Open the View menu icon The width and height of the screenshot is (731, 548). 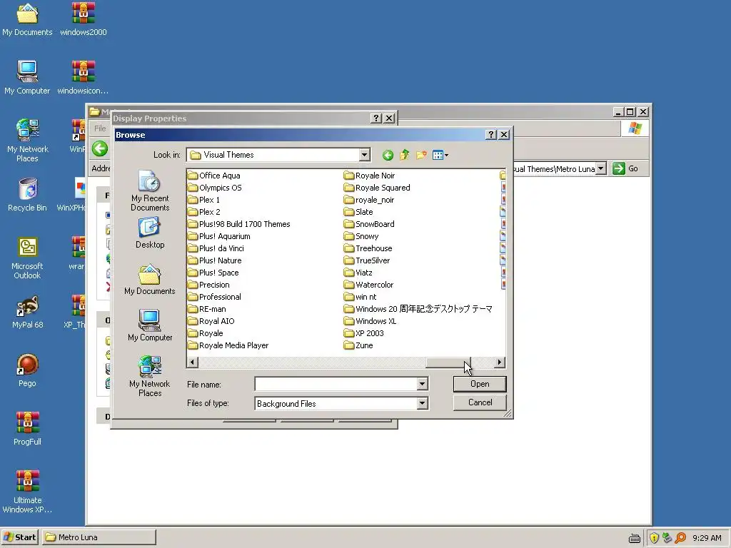click(440, 155)
